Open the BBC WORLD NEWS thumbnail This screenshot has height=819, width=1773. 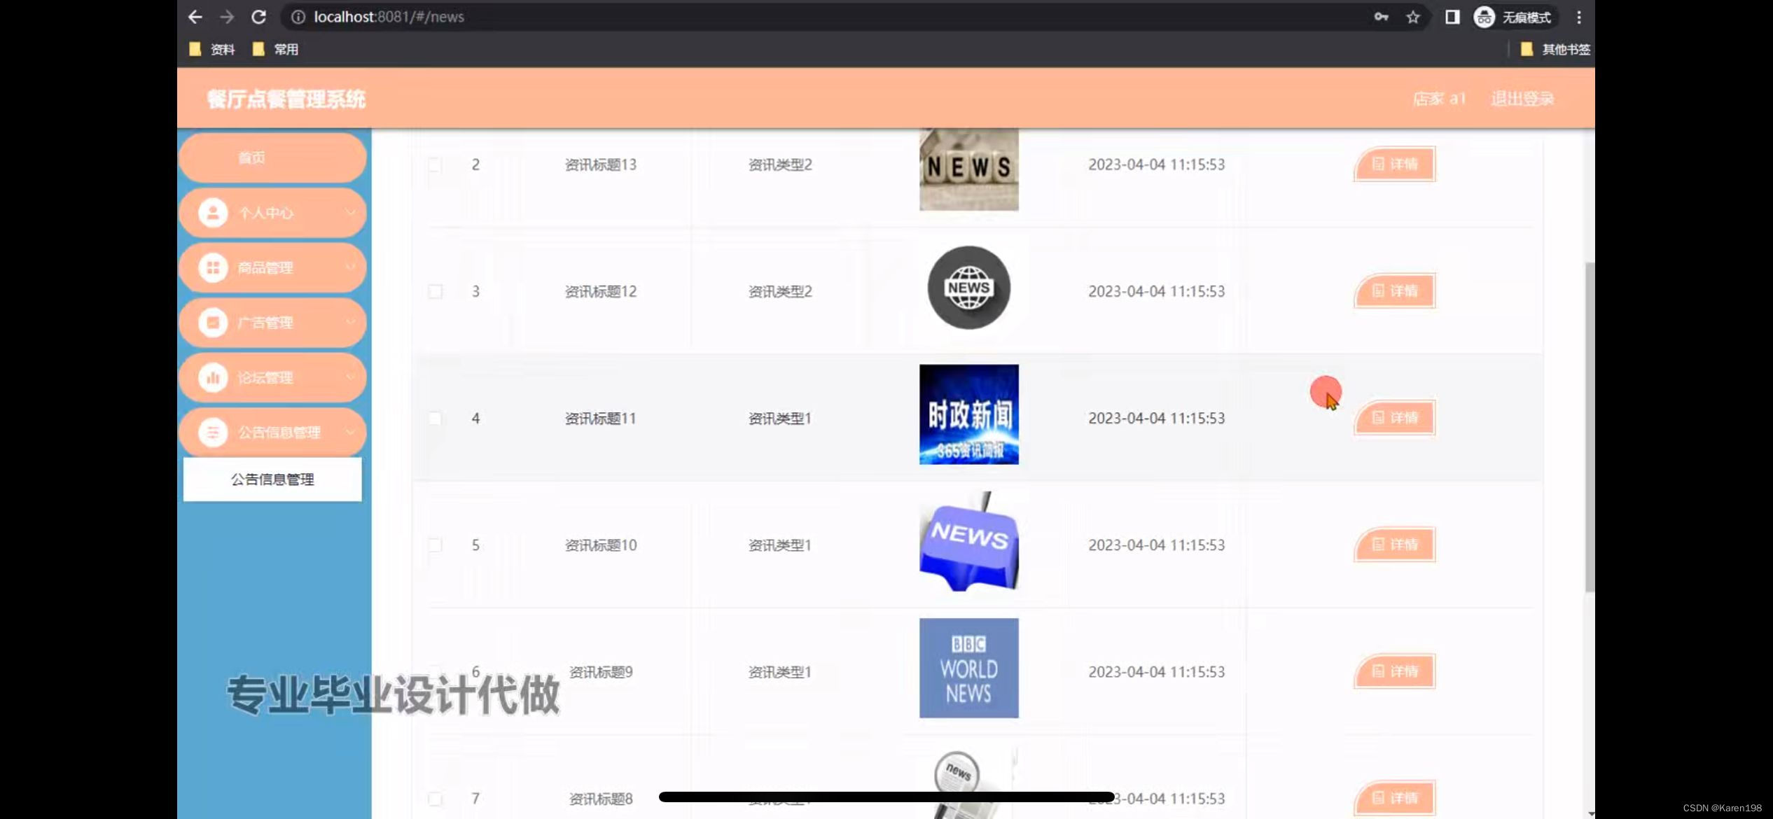coord(968,668)
